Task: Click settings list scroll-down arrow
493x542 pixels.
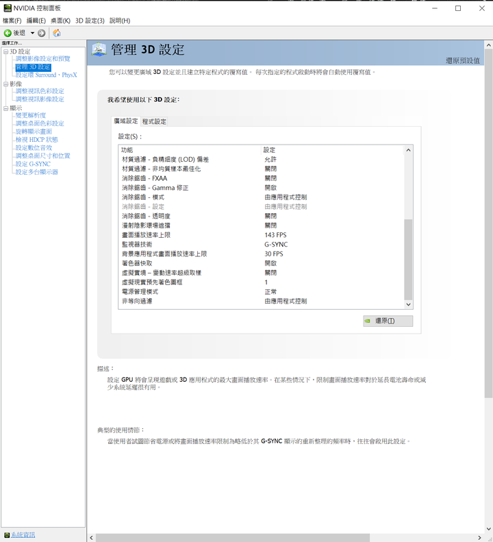Action: click(408, 304)
